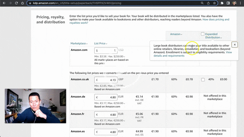244x137 pixels.
Task: Click the 60% rate in Amazon.de row
Action: pos(174,97)
